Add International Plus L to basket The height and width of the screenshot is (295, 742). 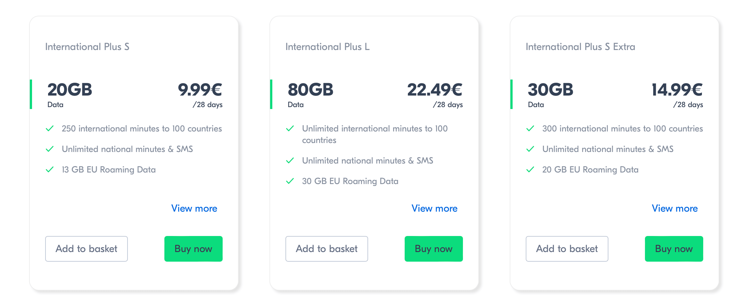tap(327, 249)
